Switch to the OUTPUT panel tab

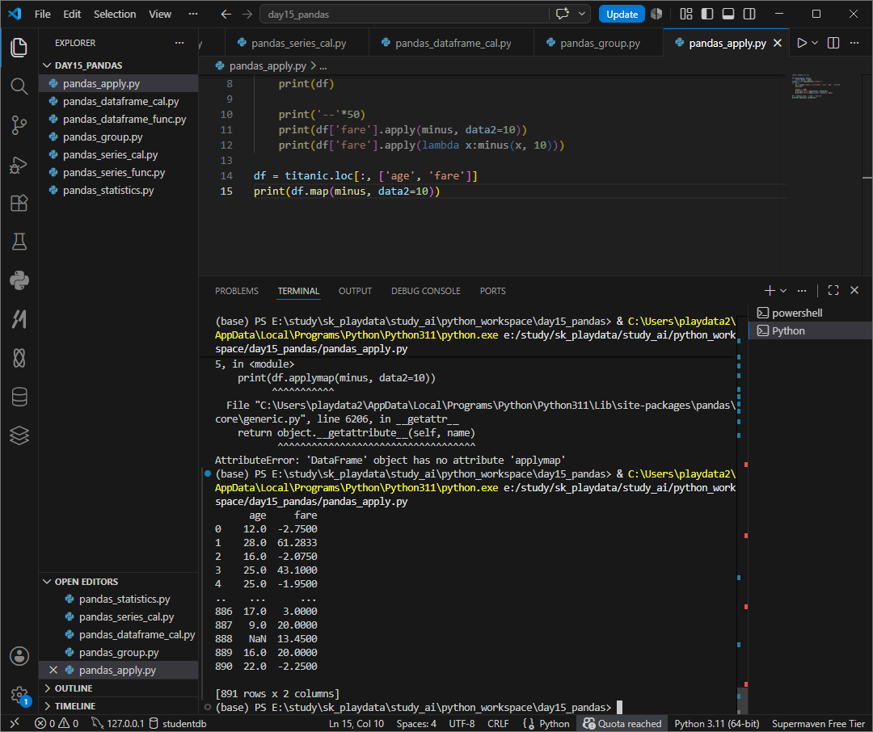pos(355,291)
